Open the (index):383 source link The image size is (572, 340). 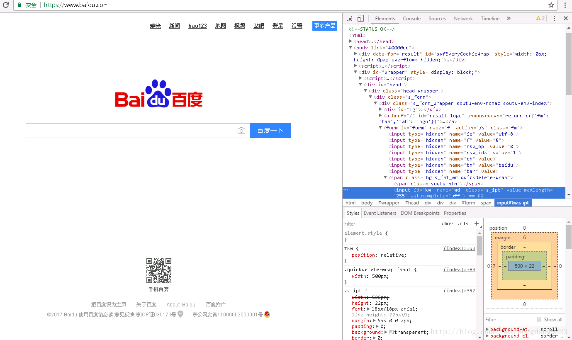(x=459, y=270)
